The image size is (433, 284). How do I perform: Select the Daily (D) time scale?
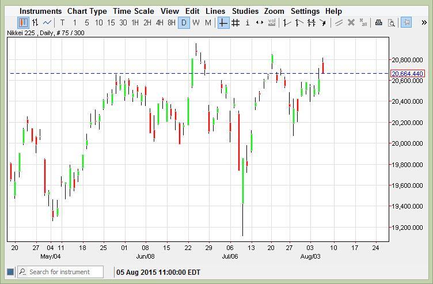point(184,23)
